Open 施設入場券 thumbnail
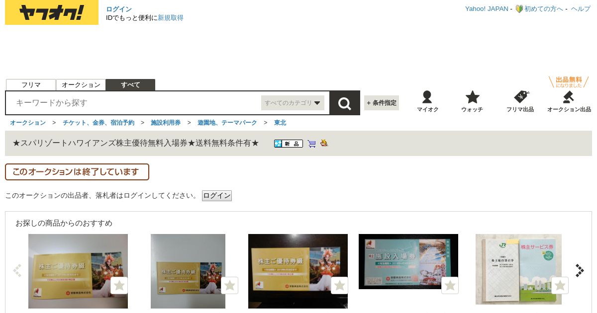 [x=408, y=261]
